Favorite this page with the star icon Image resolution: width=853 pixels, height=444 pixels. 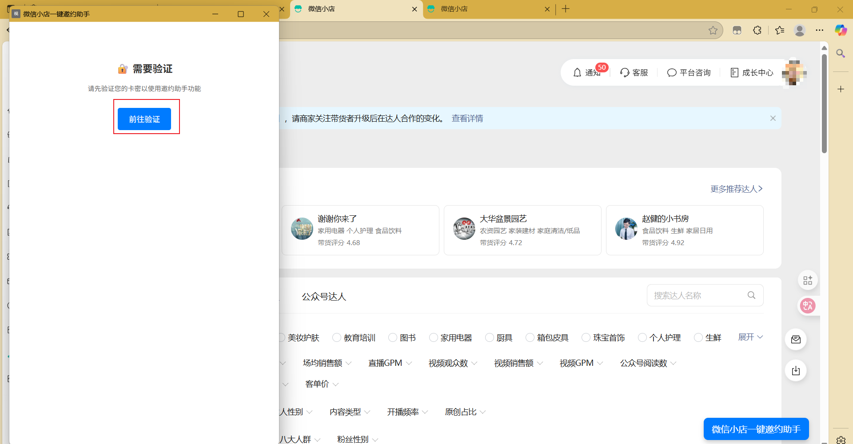click(x=713, y=30)
